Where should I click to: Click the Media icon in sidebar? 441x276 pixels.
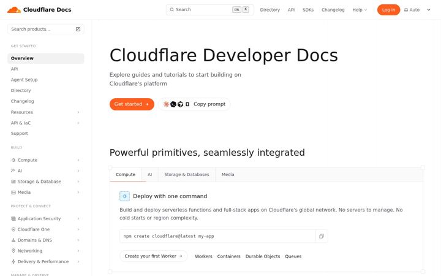pyautogui.click(x=13, y=193)
